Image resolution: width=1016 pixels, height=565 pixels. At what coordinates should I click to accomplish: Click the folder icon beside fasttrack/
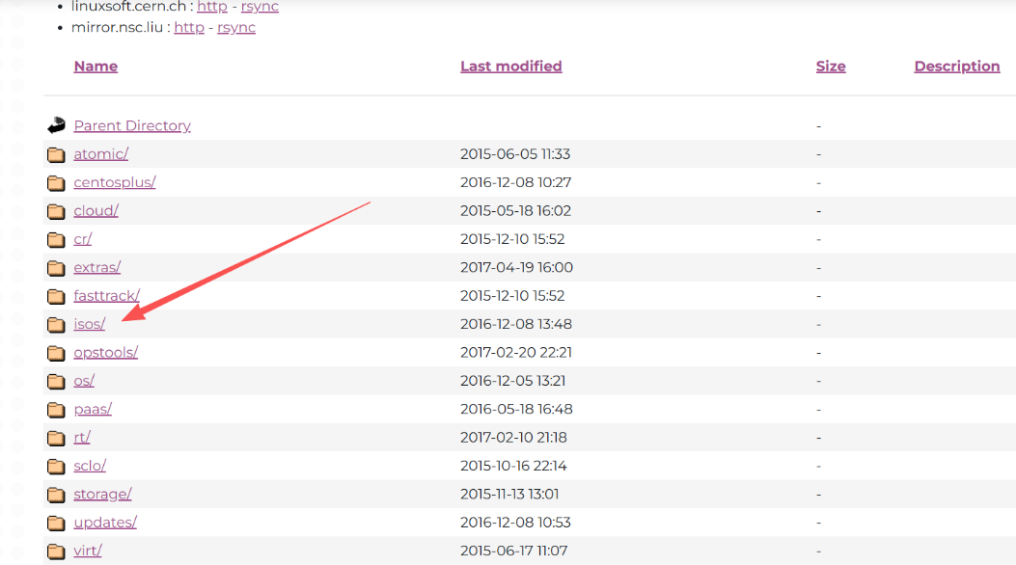click(56, 296)
